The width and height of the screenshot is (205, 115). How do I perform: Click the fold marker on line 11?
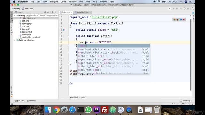(68, 46)
